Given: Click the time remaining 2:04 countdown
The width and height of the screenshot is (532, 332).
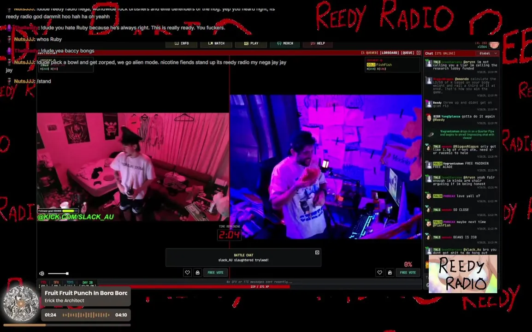Looking at the screenshot, I should pos(230,235).
